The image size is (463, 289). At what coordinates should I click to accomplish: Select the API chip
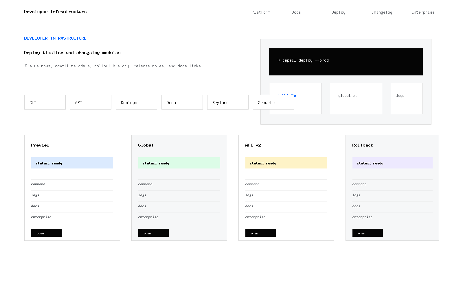pos(91,102)
